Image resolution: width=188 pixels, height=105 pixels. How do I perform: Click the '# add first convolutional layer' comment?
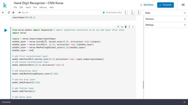[x=31, y=56]
